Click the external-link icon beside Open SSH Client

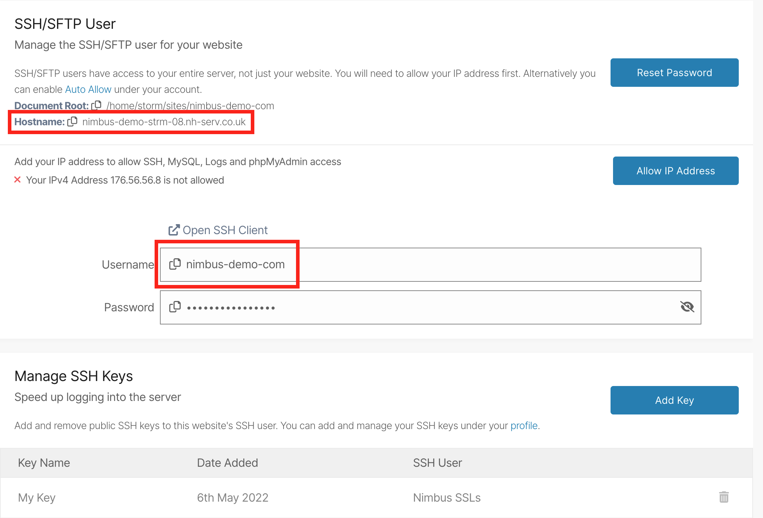[174, 230]
